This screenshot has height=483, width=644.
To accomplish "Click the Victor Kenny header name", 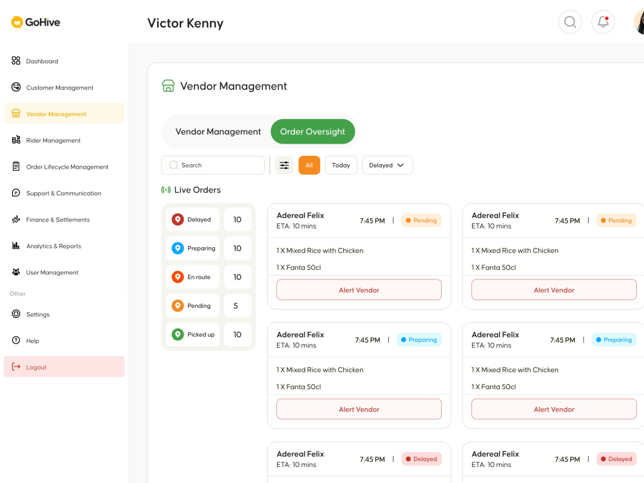I will 185,23.
